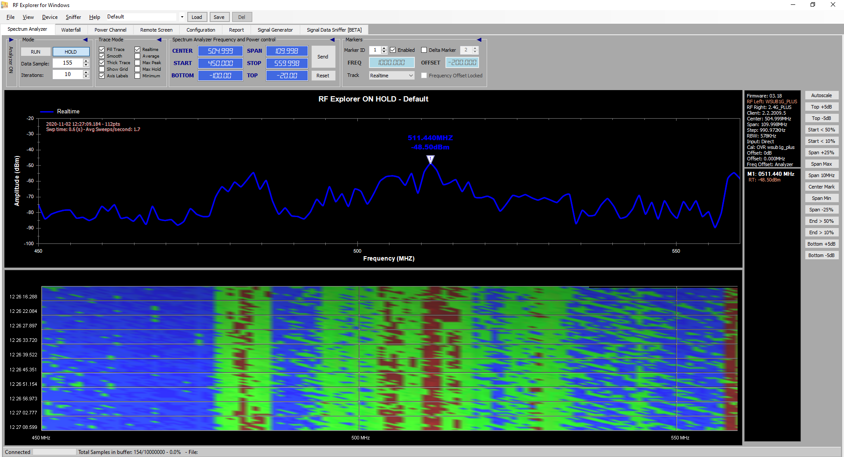
Task: Decrease Marker ID spinner
Action: pyautogui.click(x=384, y=52)
